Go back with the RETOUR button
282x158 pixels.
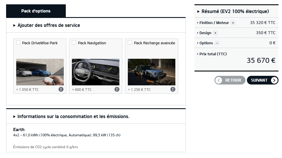click(230, 80)
